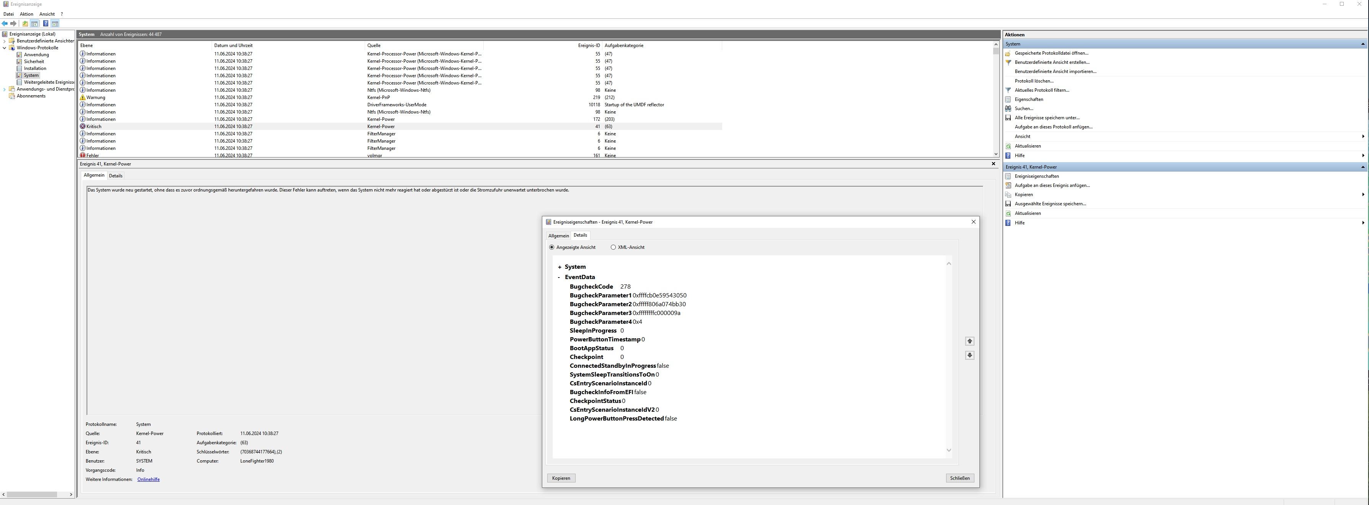
Task: Select Abonnements in the tree
Action: (x=31, y=96)
